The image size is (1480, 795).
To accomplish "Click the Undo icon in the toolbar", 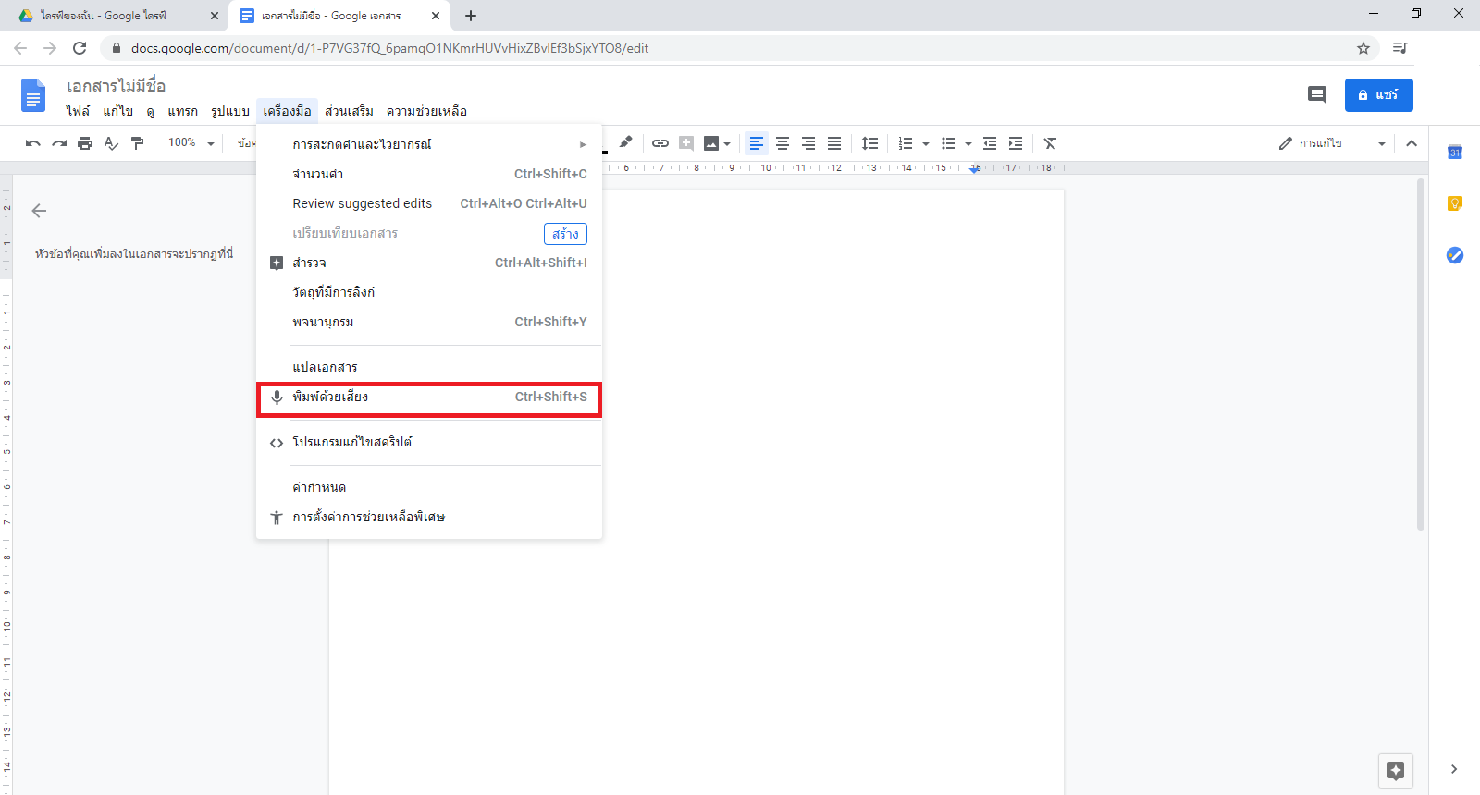I will tap(33, 143).
